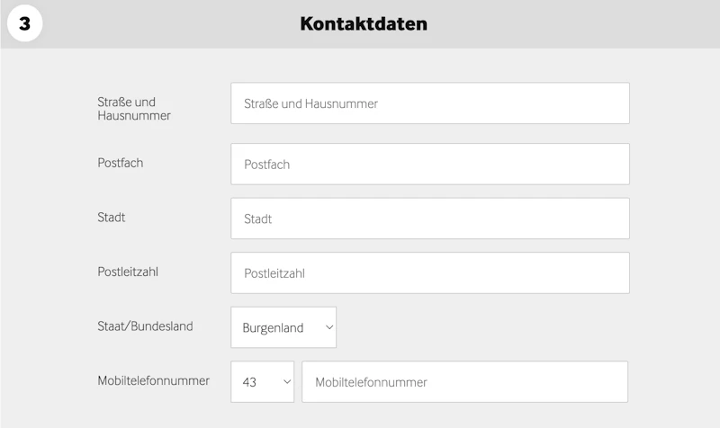
Task: Click the Postfach label text
Action: coord(121,163)
